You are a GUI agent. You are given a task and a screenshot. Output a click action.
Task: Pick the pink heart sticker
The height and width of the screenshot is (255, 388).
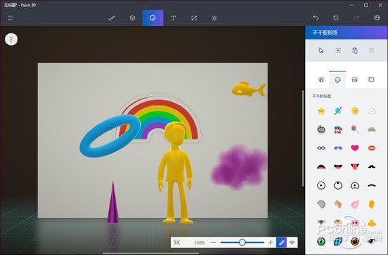pyautogui.click(x=355, y=148)
